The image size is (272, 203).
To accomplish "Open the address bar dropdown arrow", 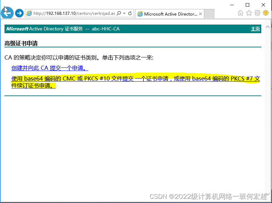I will pyautogui.click(x=124, y=13).
